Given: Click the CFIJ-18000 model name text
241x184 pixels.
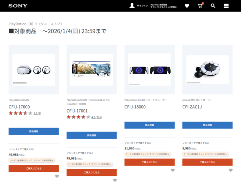Looking at the screenshot, I should click(x=135, y=107).
